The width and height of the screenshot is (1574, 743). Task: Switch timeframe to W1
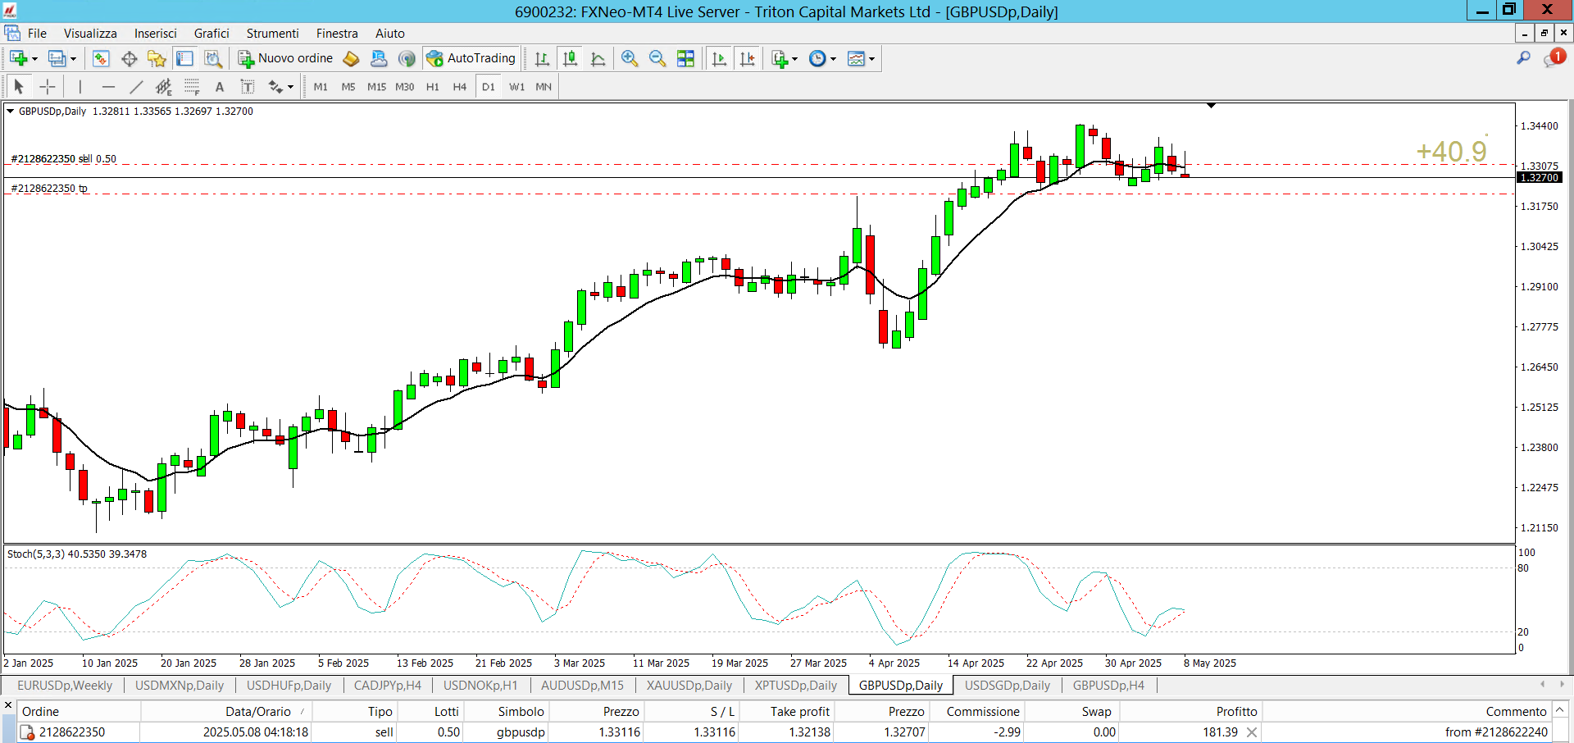click(x=516, y=86)
